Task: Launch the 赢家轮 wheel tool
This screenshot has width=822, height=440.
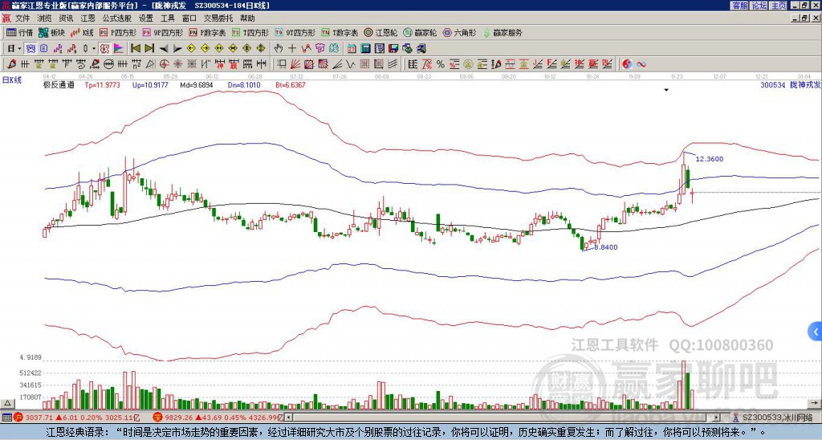Action: pos(420,32)
